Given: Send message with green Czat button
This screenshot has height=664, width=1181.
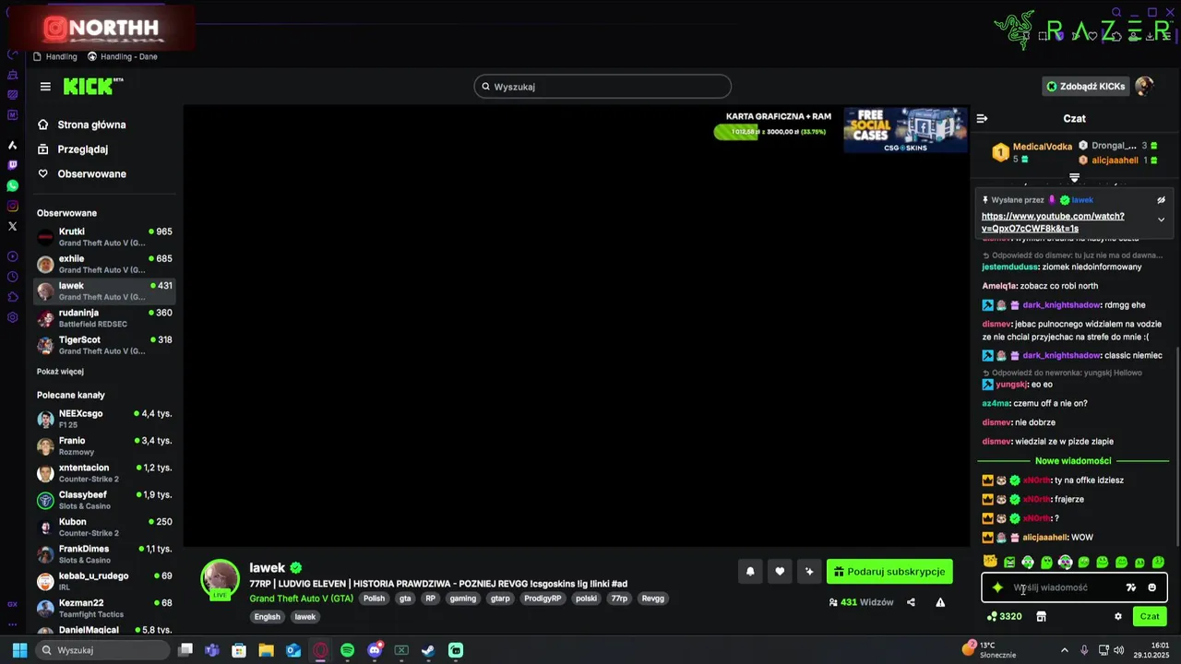Looking at the screenshot, I should [x=1150, y=616].
